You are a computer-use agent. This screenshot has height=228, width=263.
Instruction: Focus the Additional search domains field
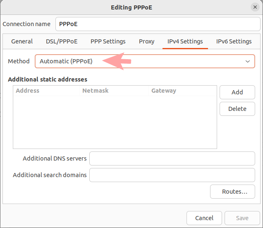tap(172, 175)
